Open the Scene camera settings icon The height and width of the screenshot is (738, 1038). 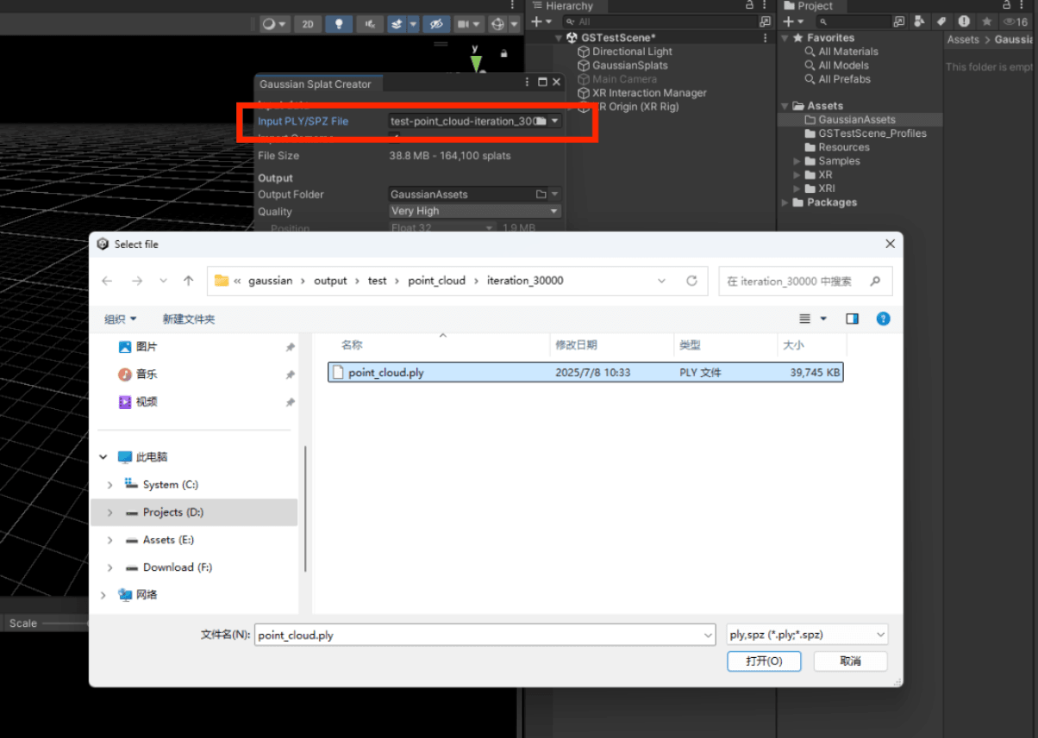coord(464,24)
